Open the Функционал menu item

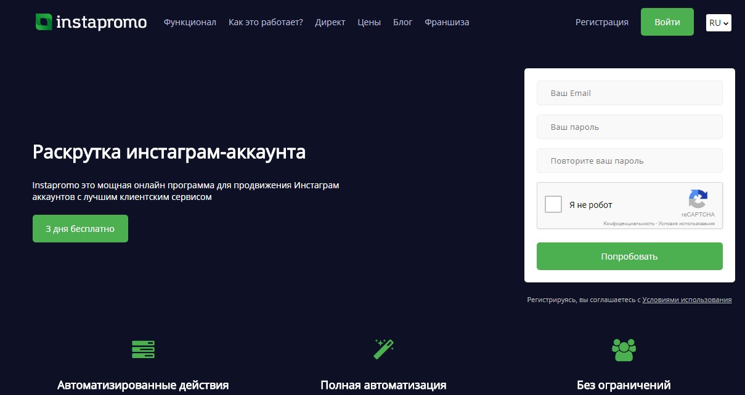pos(190,22)
